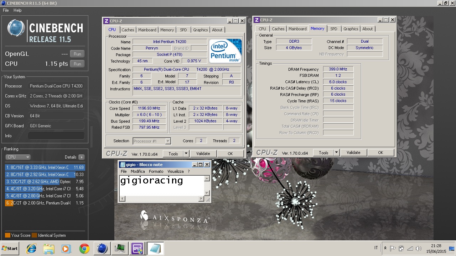
Task: Click the monitor app icon in taskbar
Action: click(x=120, y=249)
